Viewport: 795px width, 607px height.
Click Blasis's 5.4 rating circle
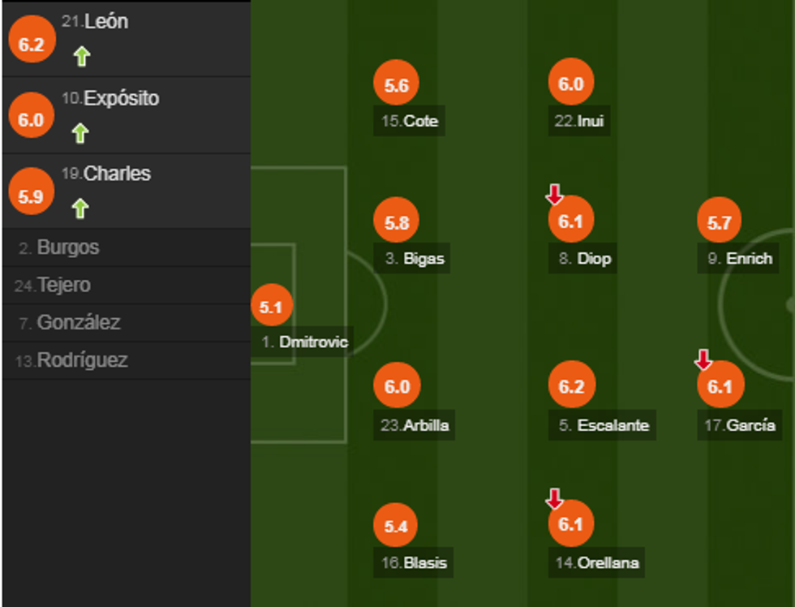(x=396, y=526)
